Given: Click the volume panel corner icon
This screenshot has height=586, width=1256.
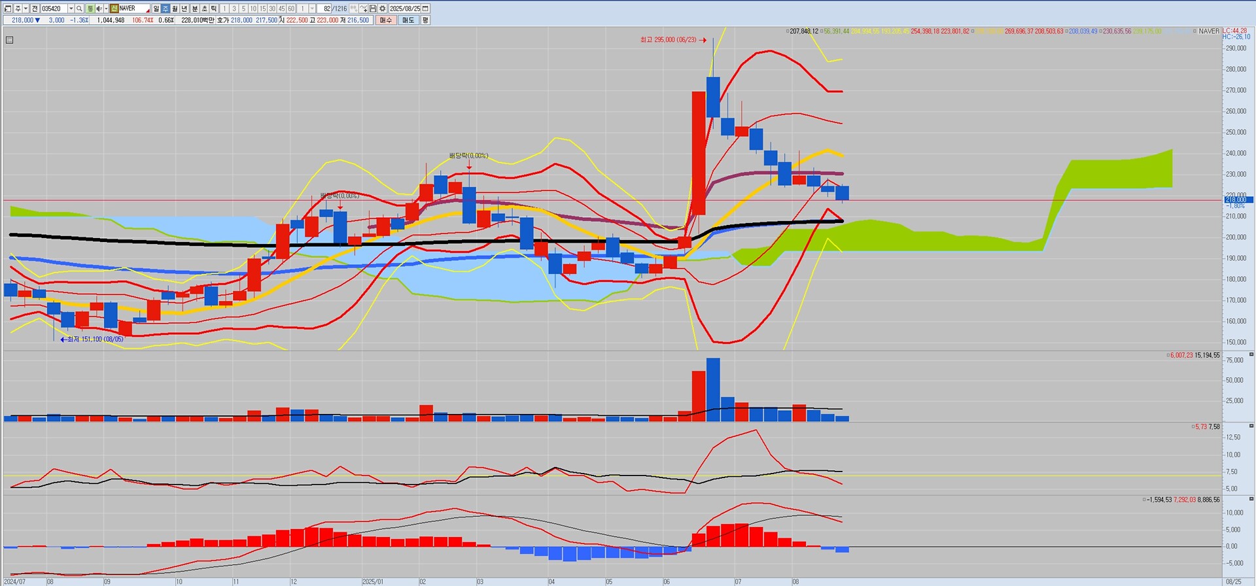Looking at the screenshot, I should point(1251,354).
